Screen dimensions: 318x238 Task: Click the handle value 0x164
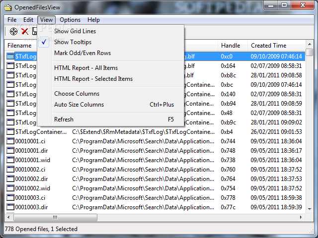coord(228,66)
